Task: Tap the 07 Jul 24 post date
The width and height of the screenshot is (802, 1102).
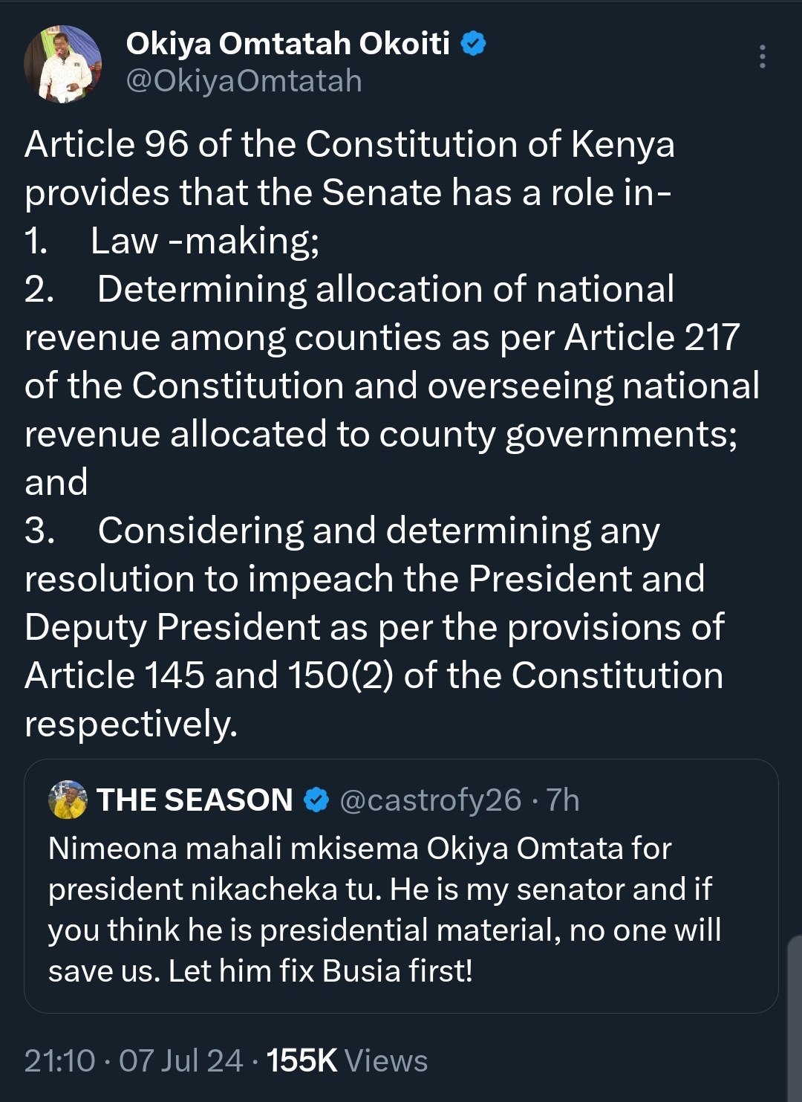Action: tap(180, 1061)
